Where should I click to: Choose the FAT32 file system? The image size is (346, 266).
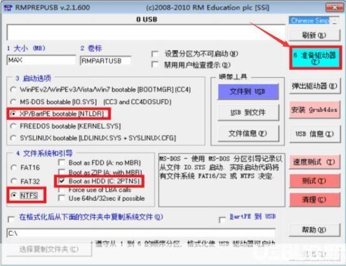tap(14, 182)
